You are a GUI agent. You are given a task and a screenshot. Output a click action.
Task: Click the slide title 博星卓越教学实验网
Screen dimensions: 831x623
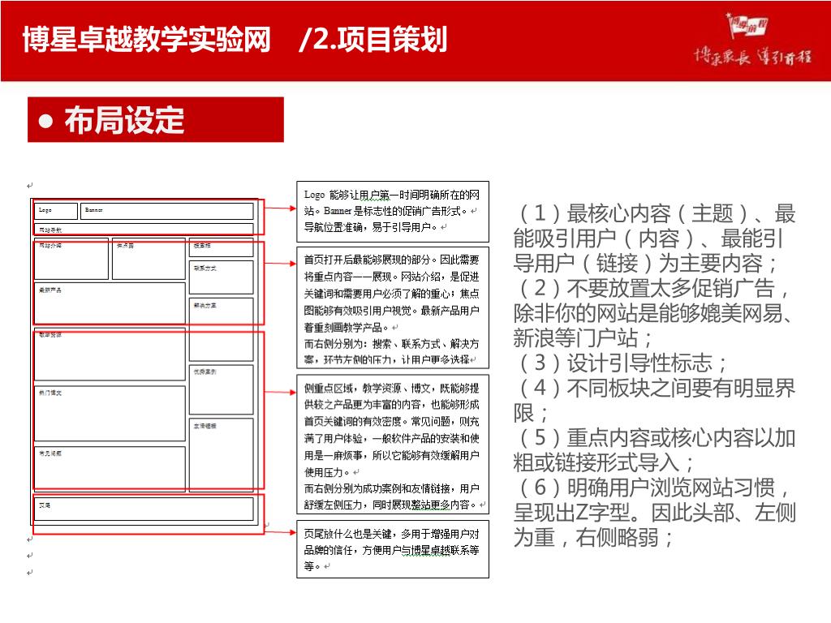click(147, 39)
